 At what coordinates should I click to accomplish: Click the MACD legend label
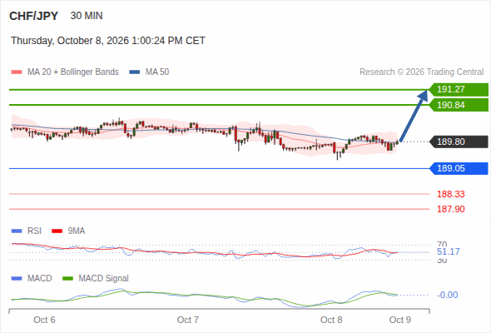coord(40,278)
